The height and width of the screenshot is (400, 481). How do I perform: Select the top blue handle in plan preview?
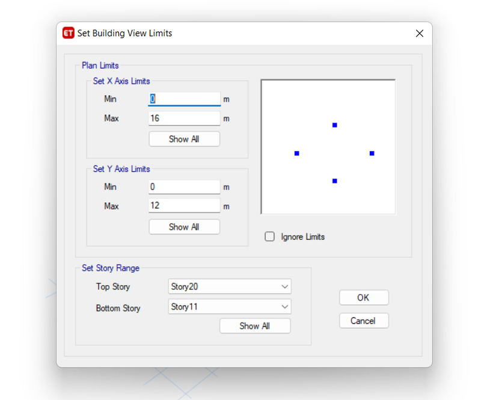coord(335,125)
